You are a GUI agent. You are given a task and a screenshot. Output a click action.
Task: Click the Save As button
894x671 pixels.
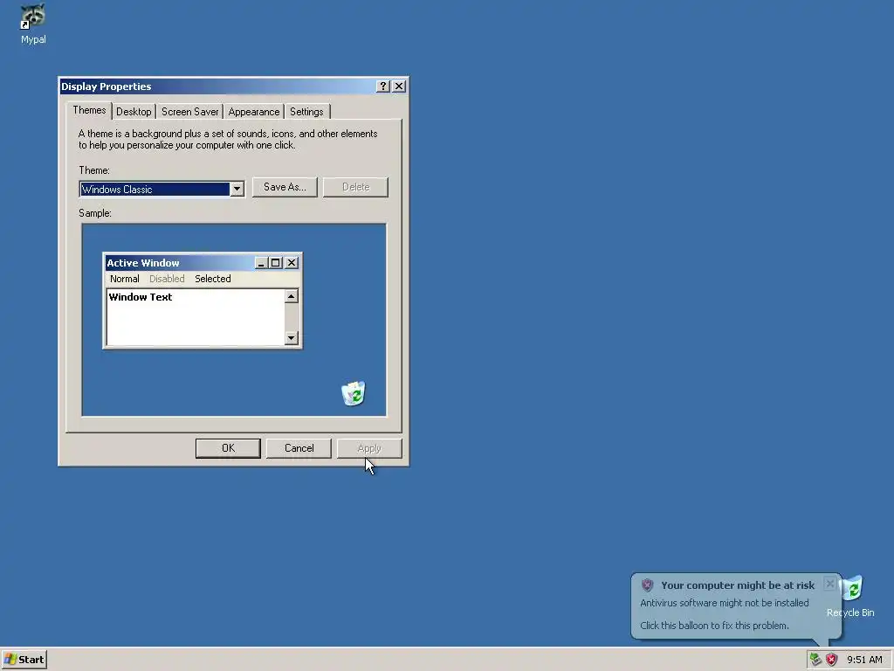(285, 187)
